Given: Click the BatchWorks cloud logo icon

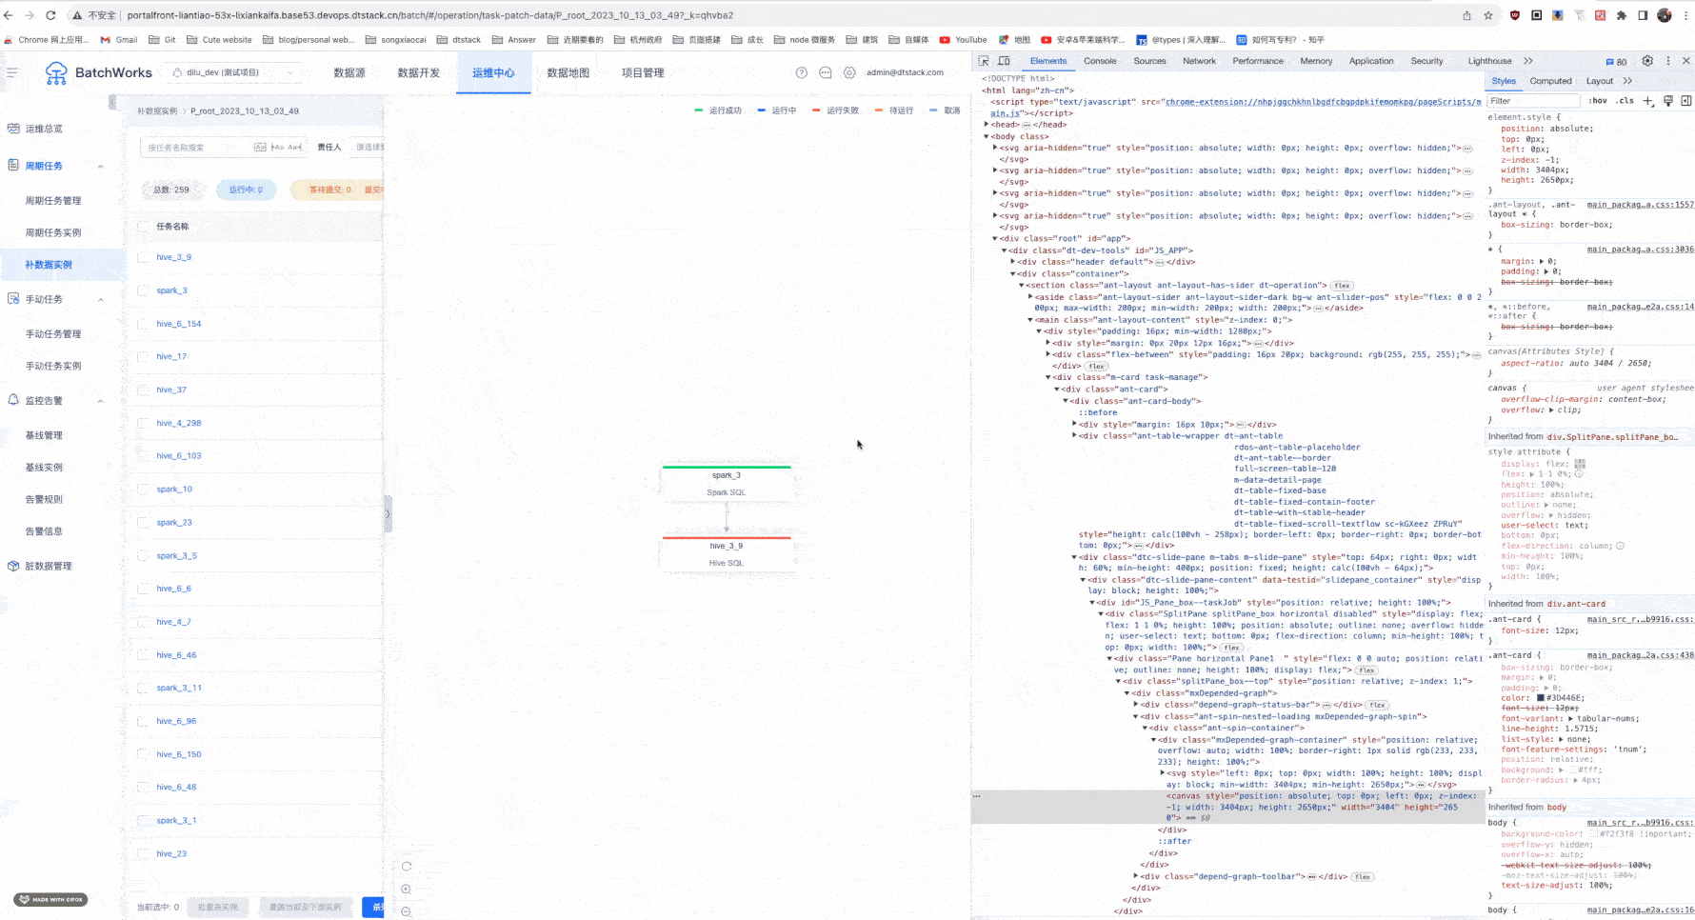Looking at the screenshot, I should click(x=56, y=73).
